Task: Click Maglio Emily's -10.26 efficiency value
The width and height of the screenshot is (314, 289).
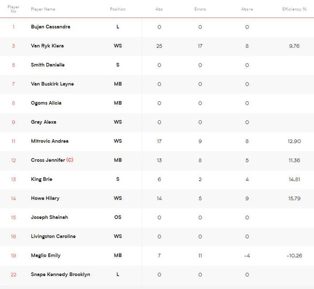Action: click(294, 255)
